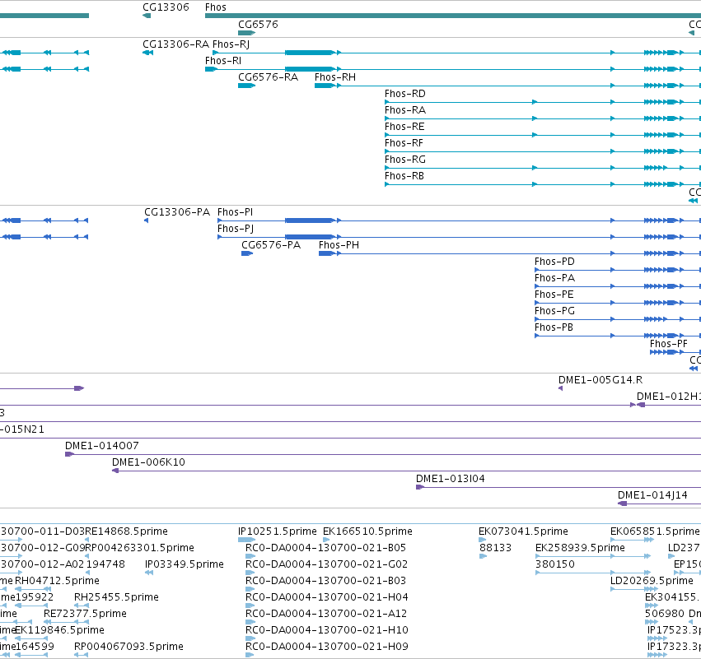Image resolution: width=701 pixels, height=659 pixels.
Task: Click the Fhos-PA protein label
Action: [555, 278]
